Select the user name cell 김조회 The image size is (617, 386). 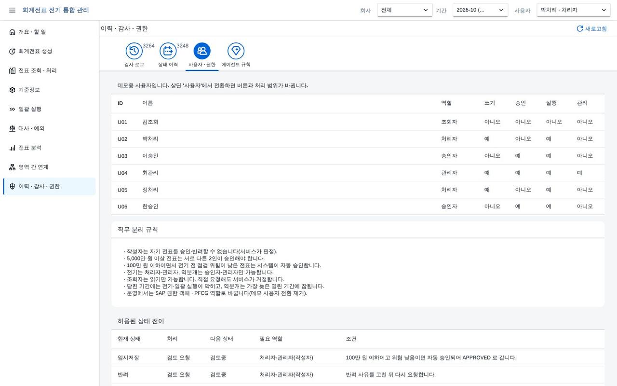pos(150,122)
